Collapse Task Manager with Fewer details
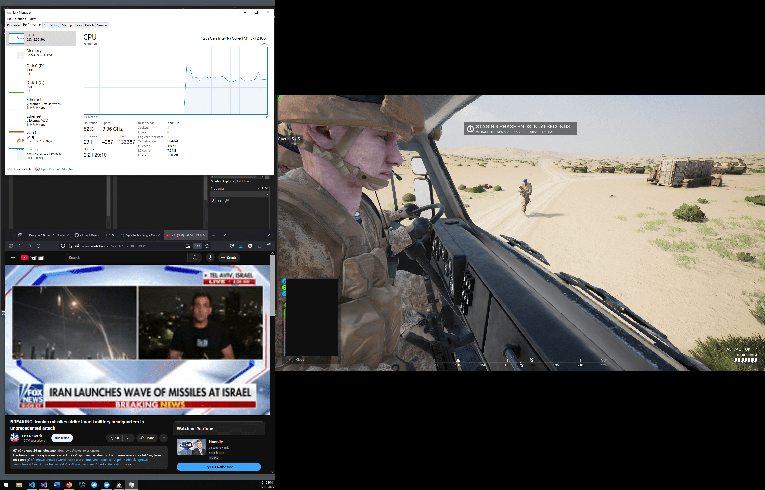This screenshot has width=765, height=490. (x=19, y=169)
